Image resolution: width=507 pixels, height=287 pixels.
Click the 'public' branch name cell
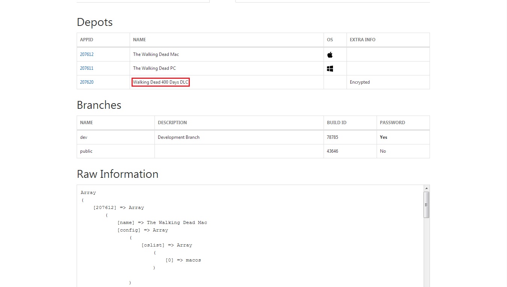coord(116,151)
